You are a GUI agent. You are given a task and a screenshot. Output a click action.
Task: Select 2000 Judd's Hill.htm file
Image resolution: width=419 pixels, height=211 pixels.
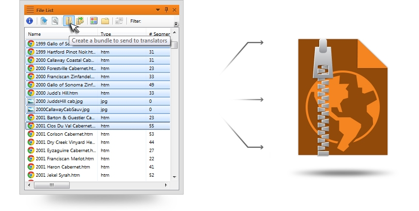(x=98, y=93)
